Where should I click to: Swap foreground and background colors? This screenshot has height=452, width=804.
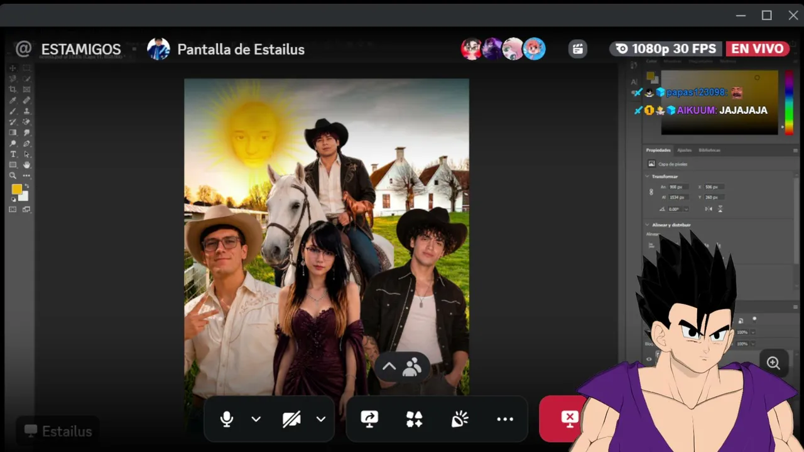click(26, 186)
